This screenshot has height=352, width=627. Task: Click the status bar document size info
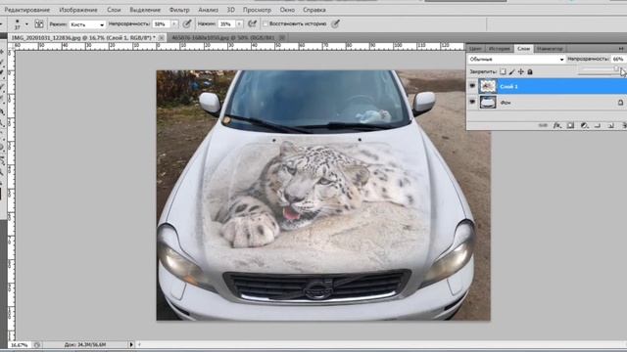pyautogui.click(x=85, y=344)
